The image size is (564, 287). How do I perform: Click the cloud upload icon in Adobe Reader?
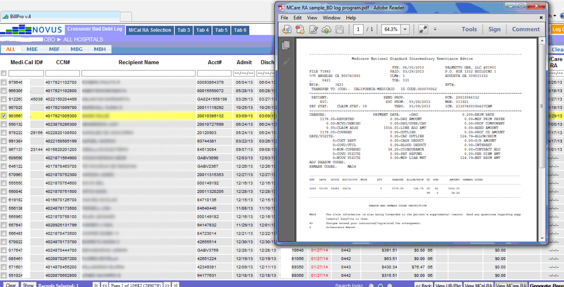(x=326, y=29)
